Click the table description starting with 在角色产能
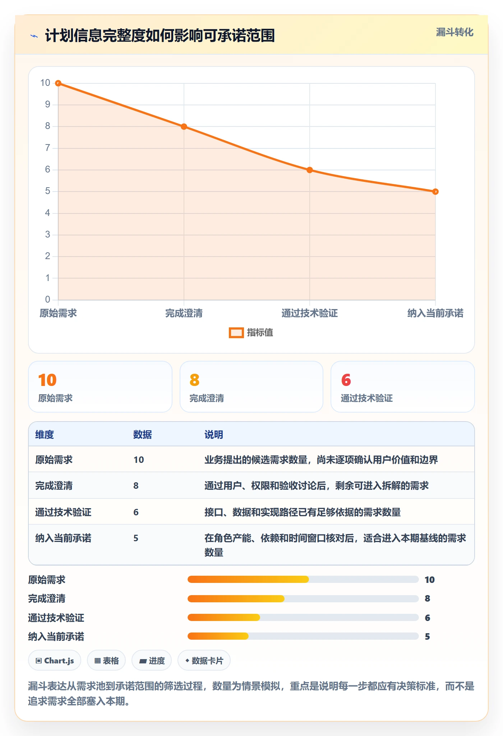Screen dimensions: 503x736 [x=335, y=545]
